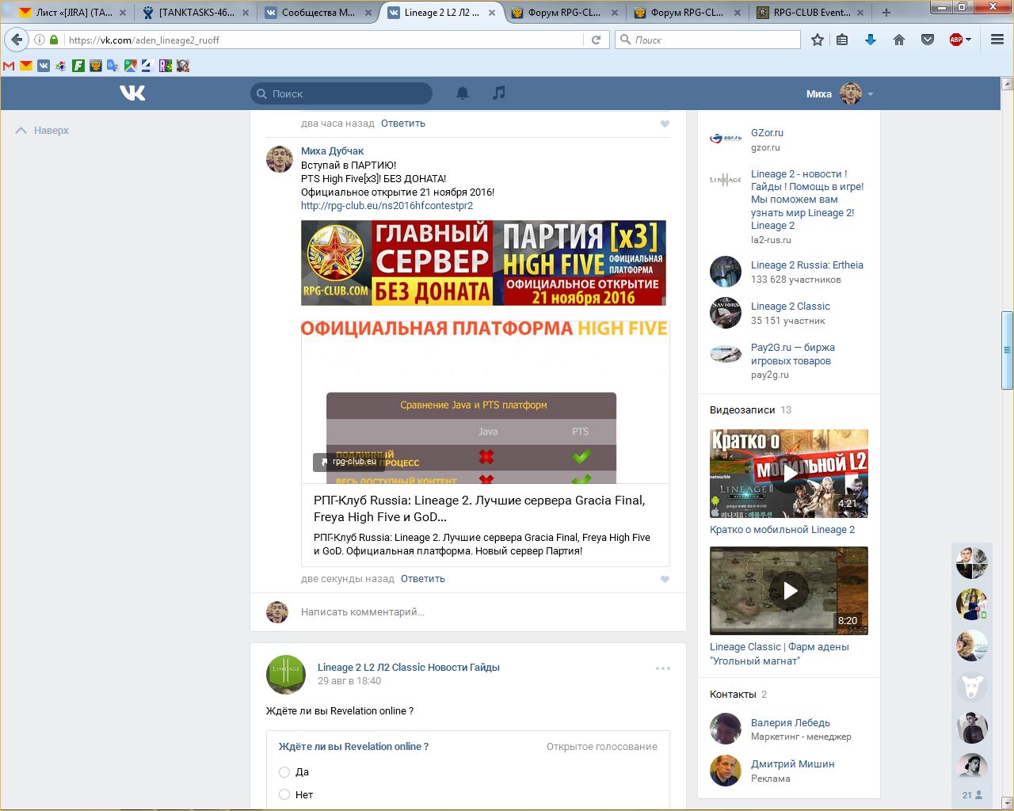Show the bookmarks list icon menu
The image size is (1014, 811).
842,40
